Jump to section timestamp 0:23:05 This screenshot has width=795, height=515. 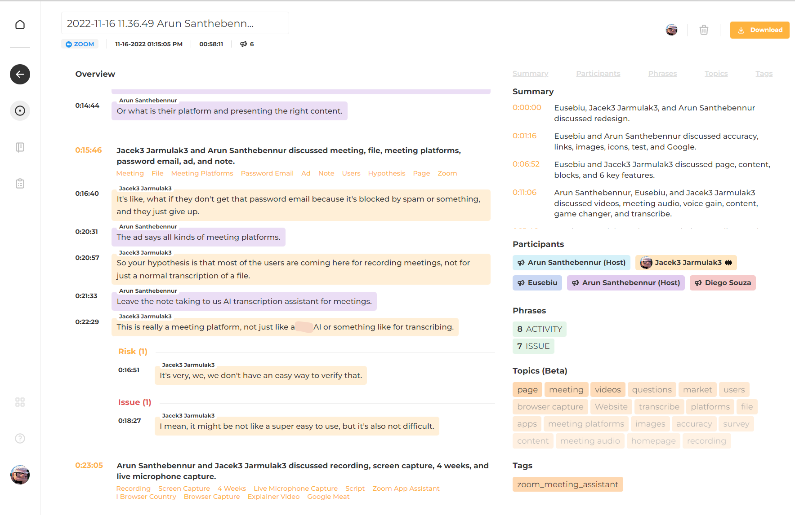coord(89,465)
